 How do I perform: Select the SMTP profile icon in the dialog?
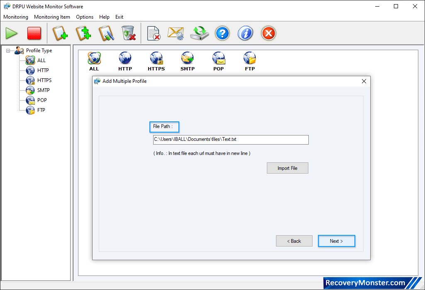[187, 58]
